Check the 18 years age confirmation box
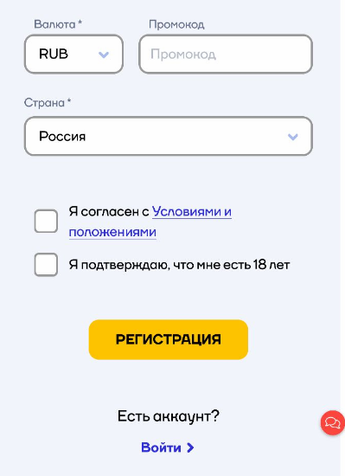 tap(46, 265)
